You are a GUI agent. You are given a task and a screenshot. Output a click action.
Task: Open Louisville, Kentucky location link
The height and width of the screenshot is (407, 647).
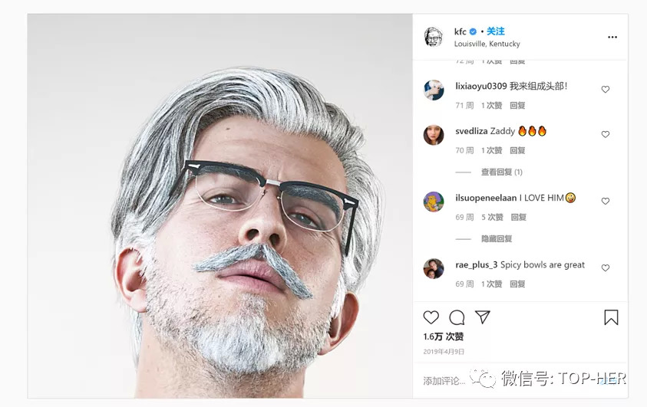[487, 44]
